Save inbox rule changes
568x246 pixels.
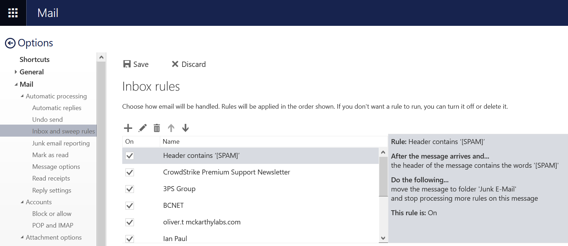click(136, 64)
